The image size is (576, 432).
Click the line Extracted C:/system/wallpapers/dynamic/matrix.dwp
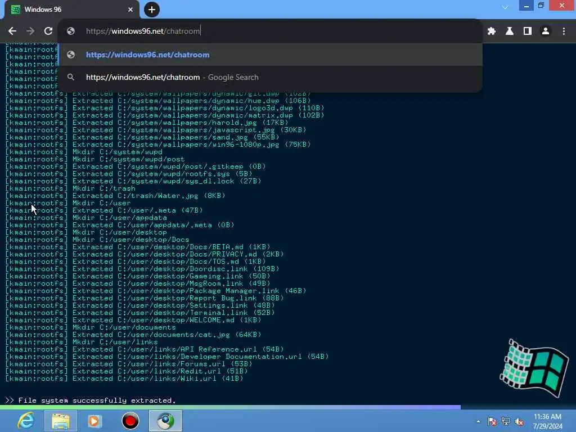click(x=165, y=115)
